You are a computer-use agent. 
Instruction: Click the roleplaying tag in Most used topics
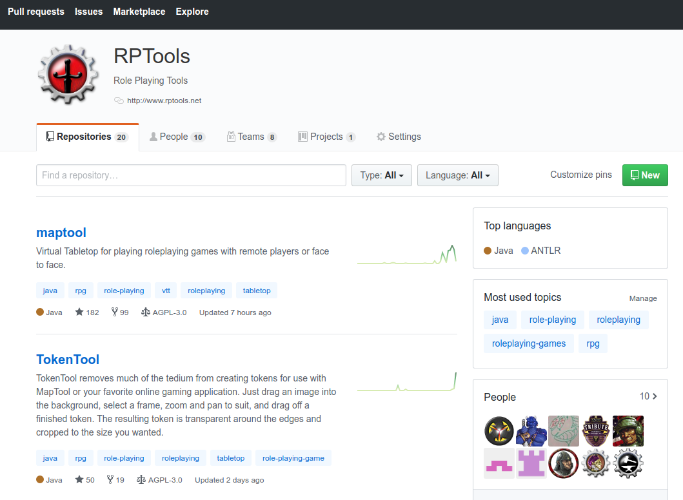[619, 320]
